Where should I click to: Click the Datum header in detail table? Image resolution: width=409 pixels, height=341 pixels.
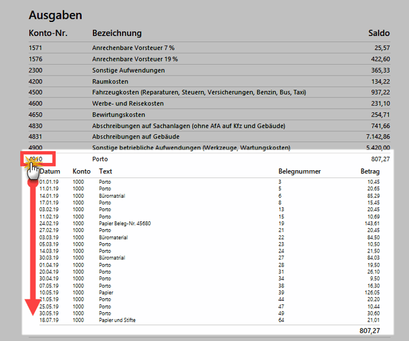coord(49,172)
